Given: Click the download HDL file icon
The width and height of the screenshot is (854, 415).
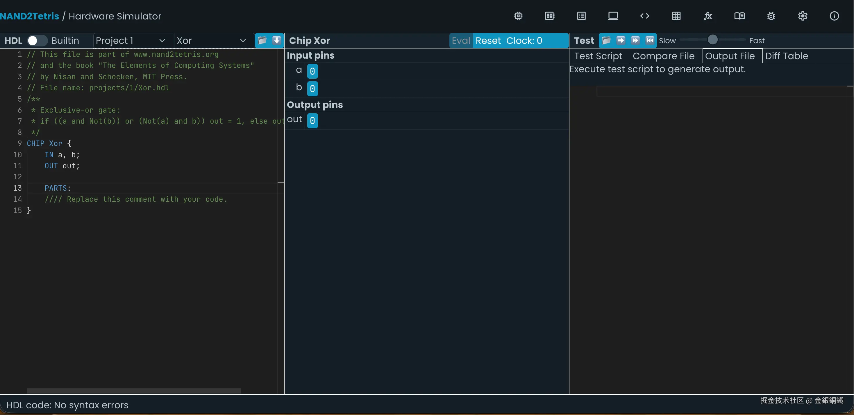Looking at the screenshot, I should 276,40.
